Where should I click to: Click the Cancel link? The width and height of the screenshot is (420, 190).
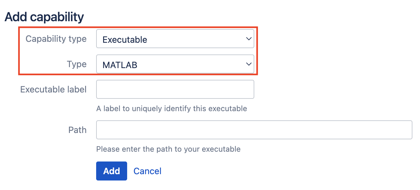click(147, 171)
